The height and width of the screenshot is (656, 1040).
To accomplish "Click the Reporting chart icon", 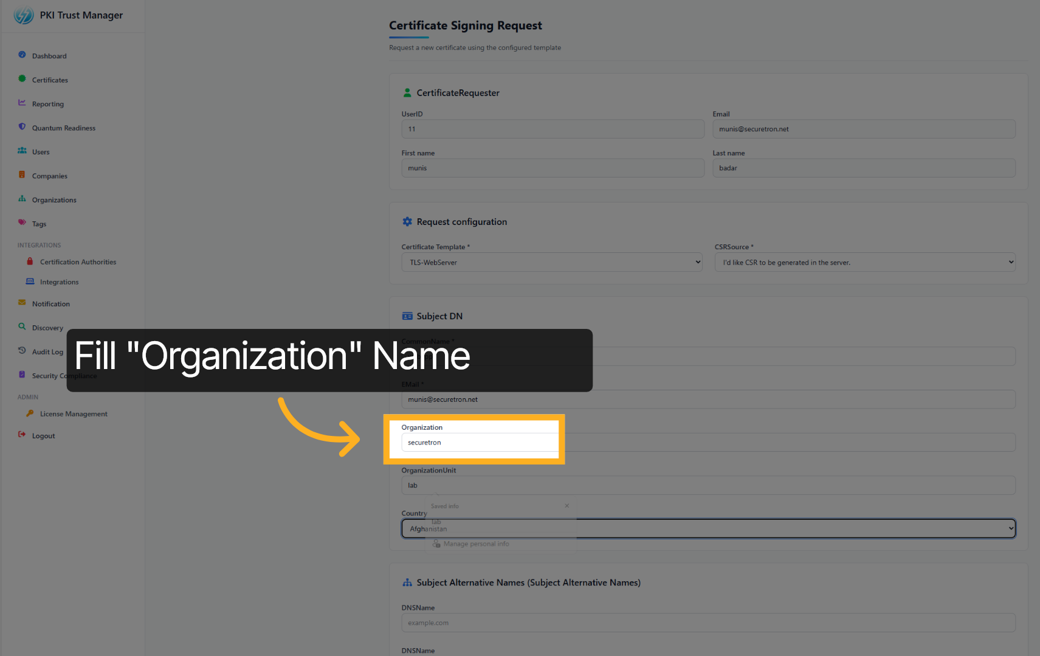I will click(x=22, y=103).
